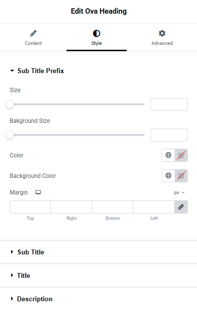Viewport: 197px width, 310px height.
Task: Click the Size slider handle
Action: (x=10, y=104)
